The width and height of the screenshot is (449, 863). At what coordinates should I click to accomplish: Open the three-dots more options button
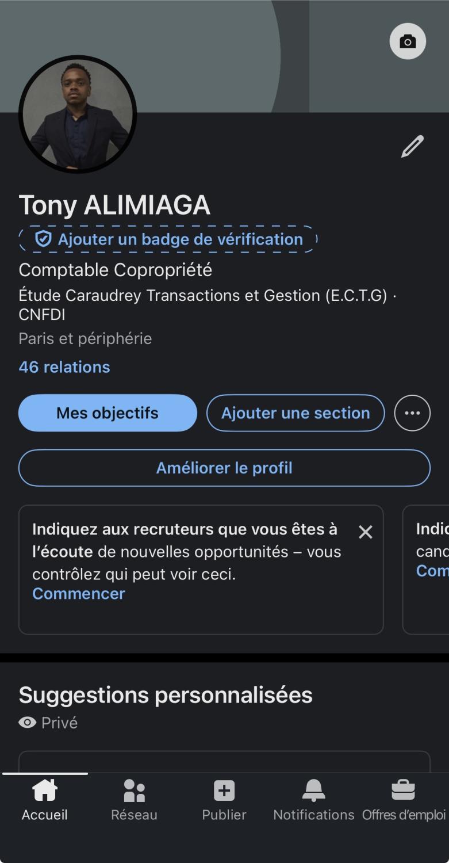pos(412,413)
